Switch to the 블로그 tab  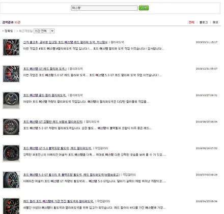click(204, 22)
